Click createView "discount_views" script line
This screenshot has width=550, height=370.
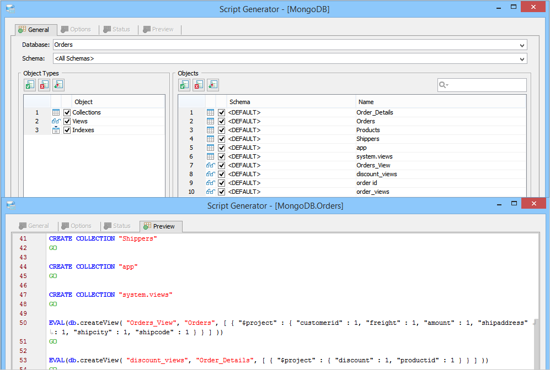click(x=268, y=360)
